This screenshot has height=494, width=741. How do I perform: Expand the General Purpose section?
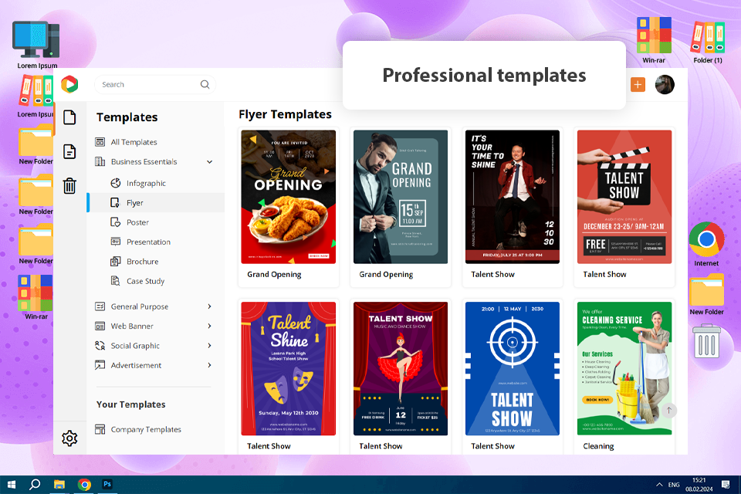tap(209, 306)
